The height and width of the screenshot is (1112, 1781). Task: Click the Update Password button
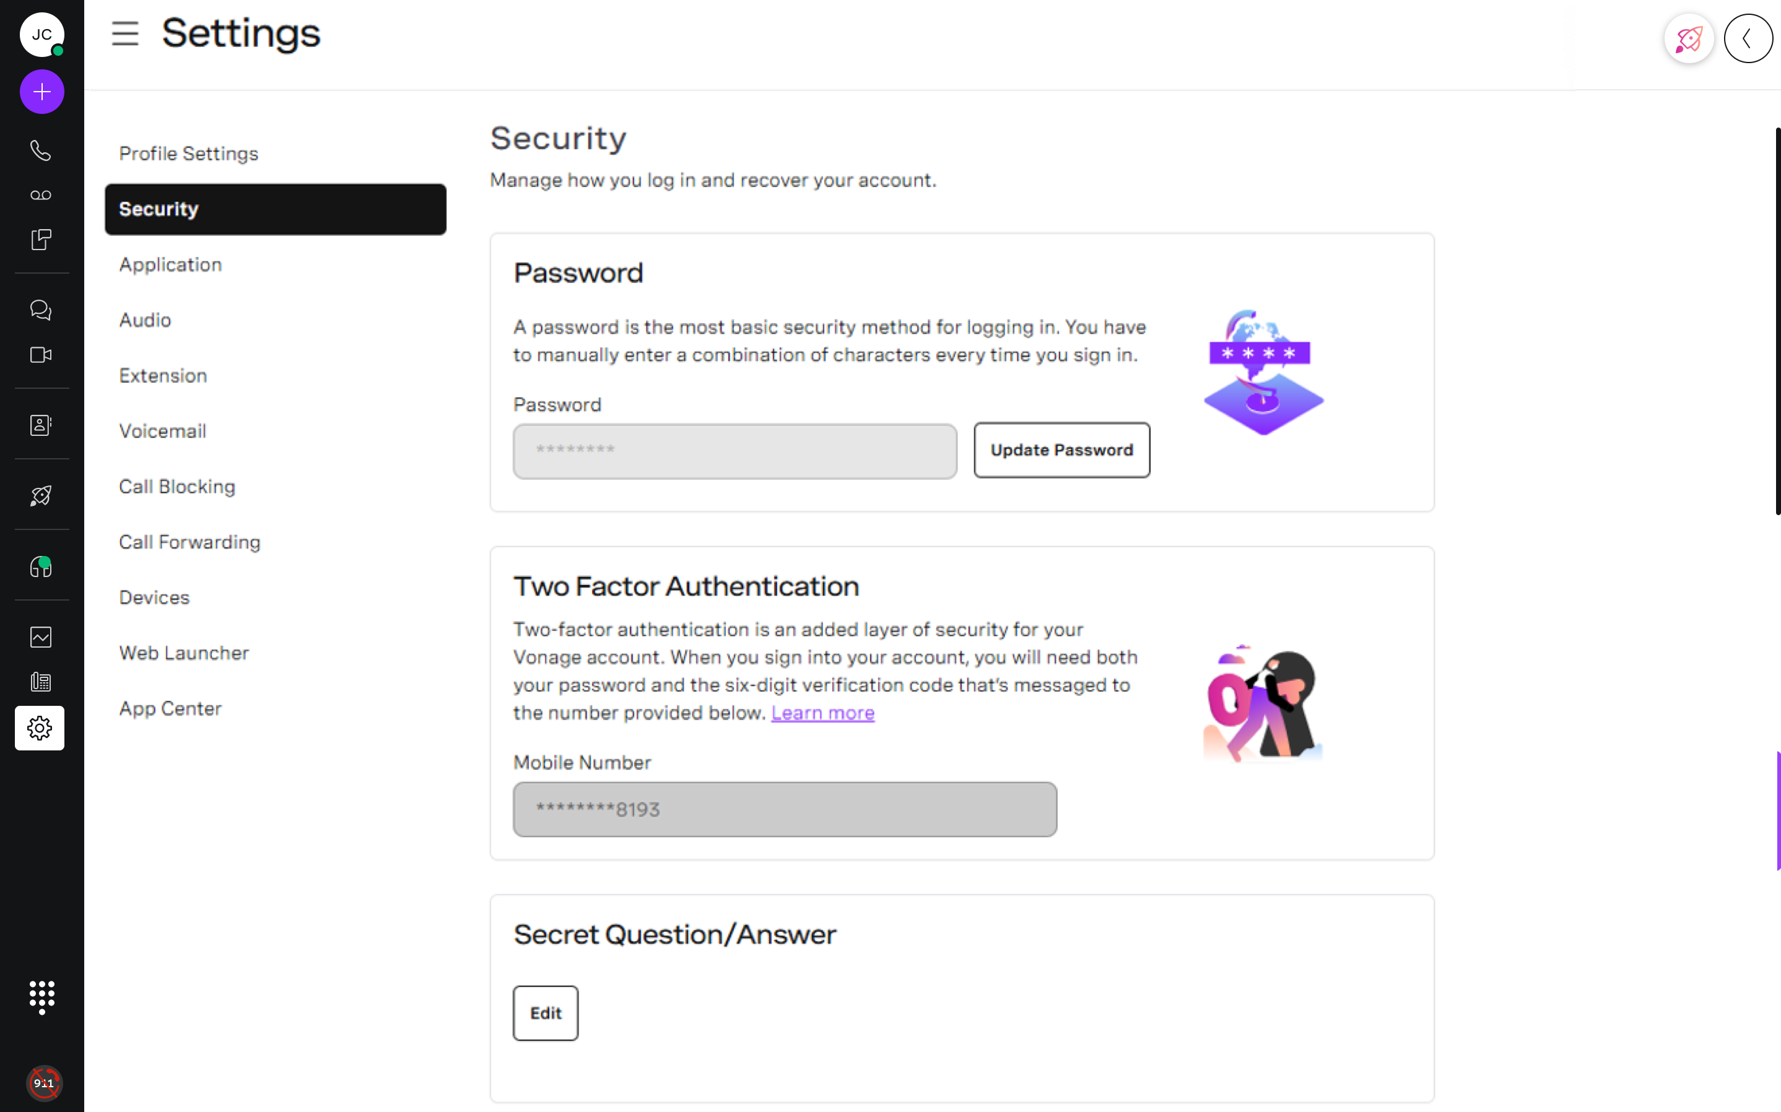tap(1061, 450)
